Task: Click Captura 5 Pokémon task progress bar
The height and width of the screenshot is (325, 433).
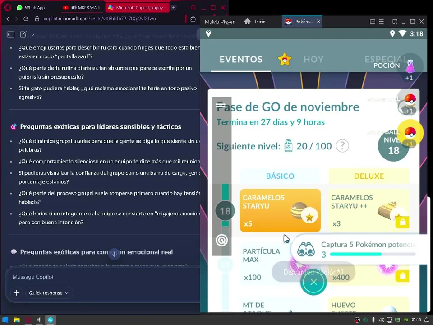Action: pos(373,254)
